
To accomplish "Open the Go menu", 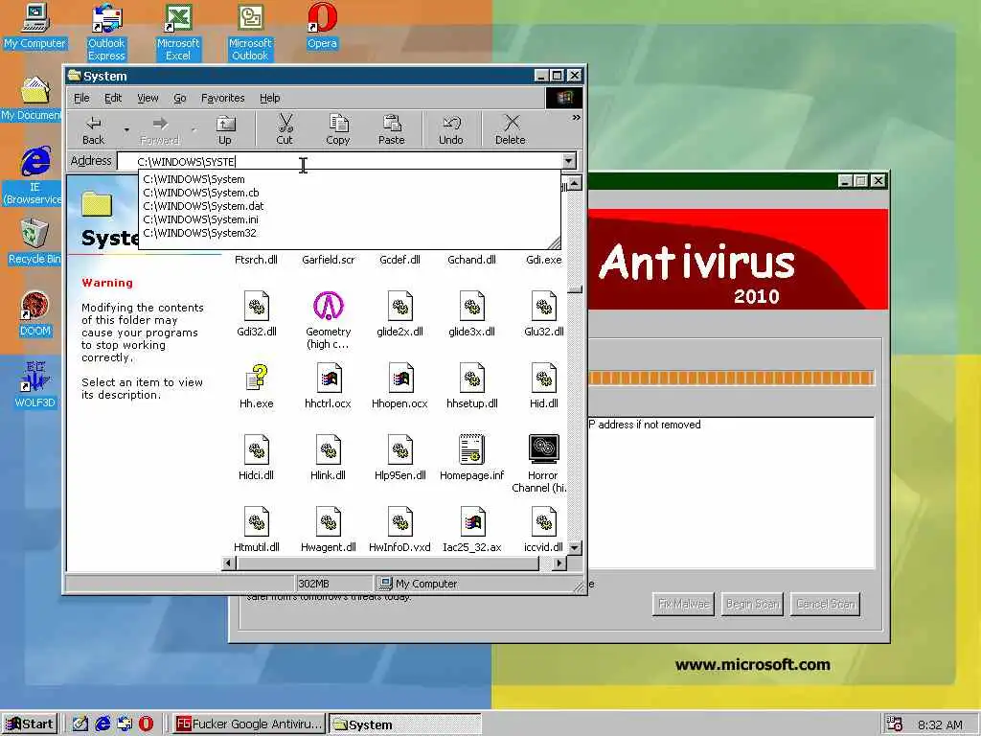I will [x=179, y=99].
